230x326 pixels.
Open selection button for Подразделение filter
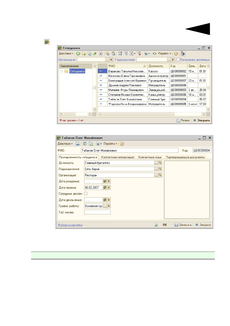169,60
